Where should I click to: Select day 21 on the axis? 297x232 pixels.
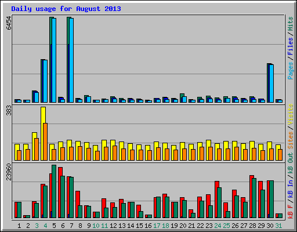tap(191, 226)
